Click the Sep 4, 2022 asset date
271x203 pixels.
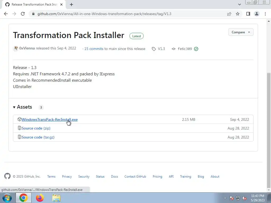[x=240, y=119]
